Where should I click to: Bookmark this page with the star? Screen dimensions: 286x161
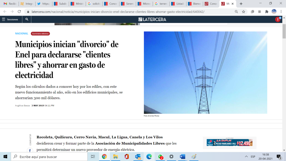[x=244, y=12]
